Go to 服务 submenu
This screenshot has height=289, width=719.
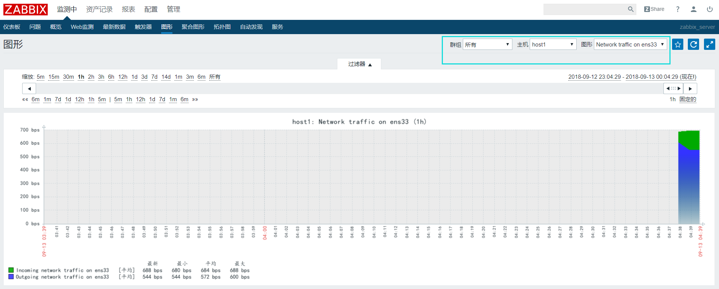pyautogui.click(x=278, y=27)
